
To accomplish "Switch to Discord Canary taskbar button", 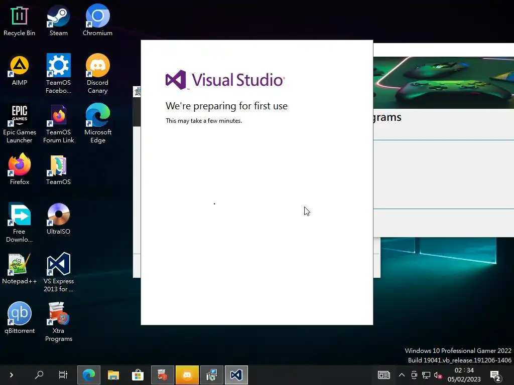I will pyautogui.click(x=187, y=375).
